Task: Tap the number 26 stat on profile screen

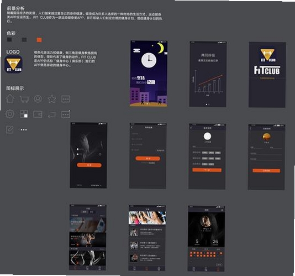Action: [215, 242]
